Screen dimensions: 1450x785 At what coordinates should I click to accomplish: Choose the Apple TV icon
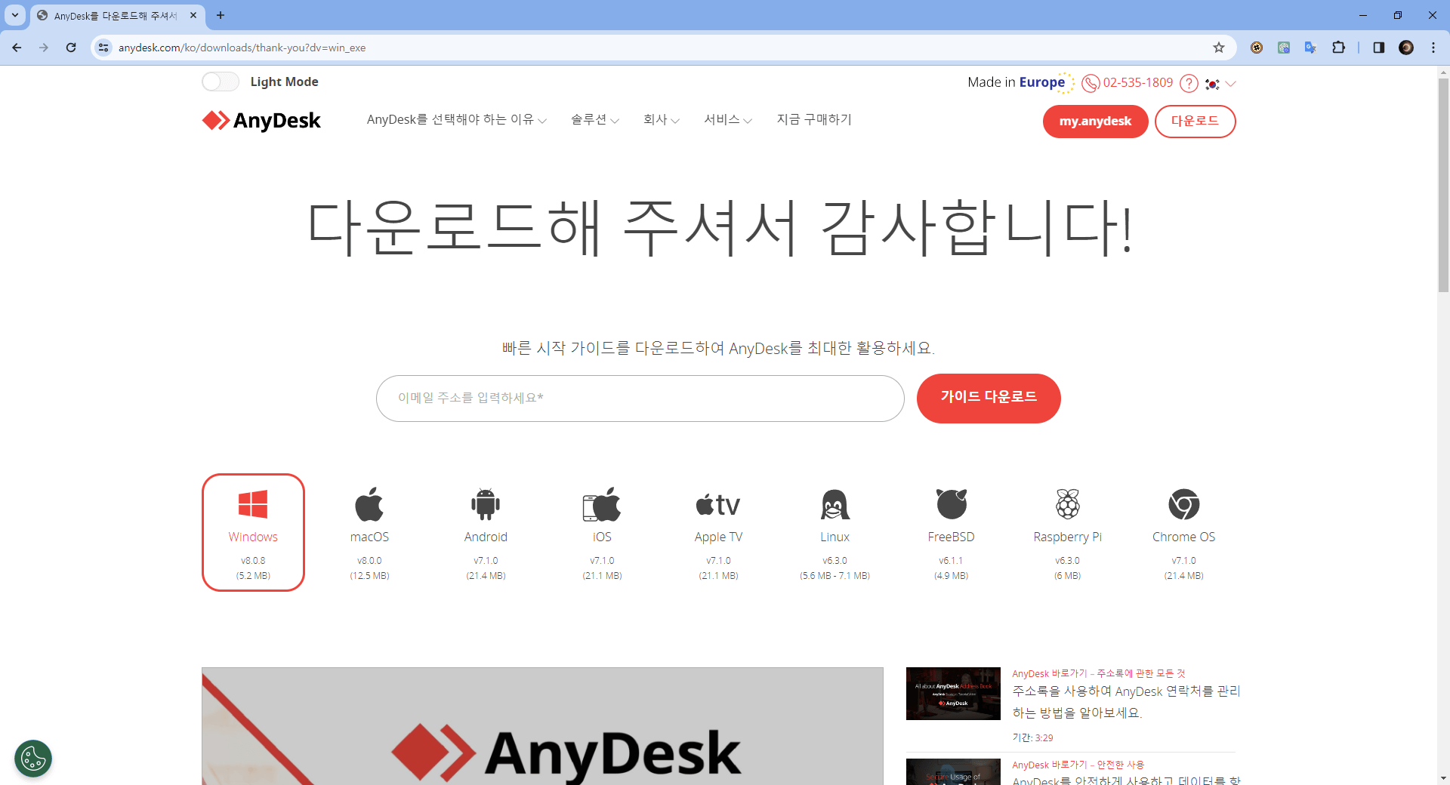tap(718, 504)
